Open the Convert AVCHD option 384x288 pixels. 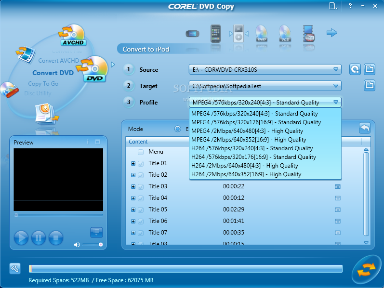coord(58,61)
